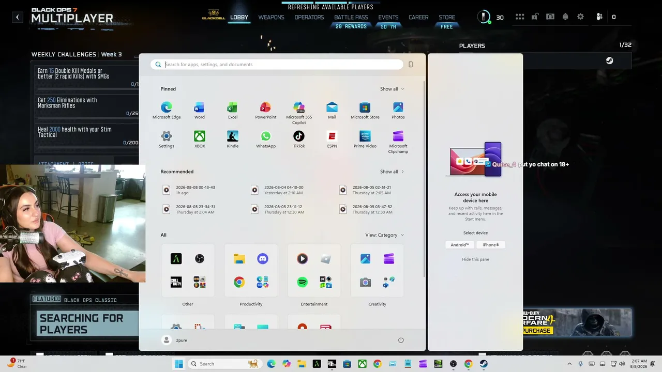The height and width of the screenshot is (372, 662).
Task: Open the CAREER tab
Action: 418,17
